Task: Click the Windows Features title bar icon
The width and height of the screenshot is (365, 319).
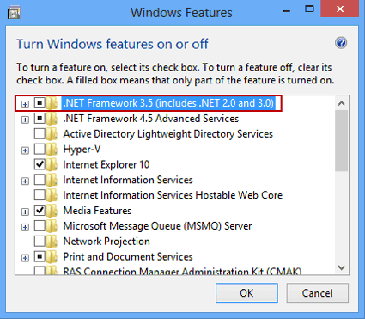Action: click(x=14, y=12)
